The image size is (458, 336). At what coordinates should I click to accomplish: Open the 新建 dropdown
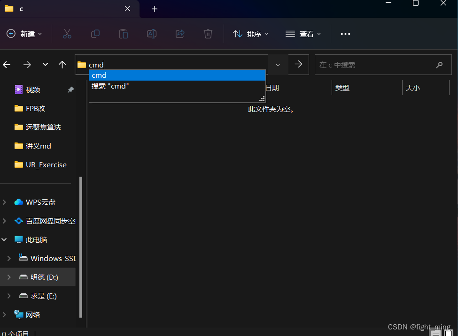[x=24, y=34]
